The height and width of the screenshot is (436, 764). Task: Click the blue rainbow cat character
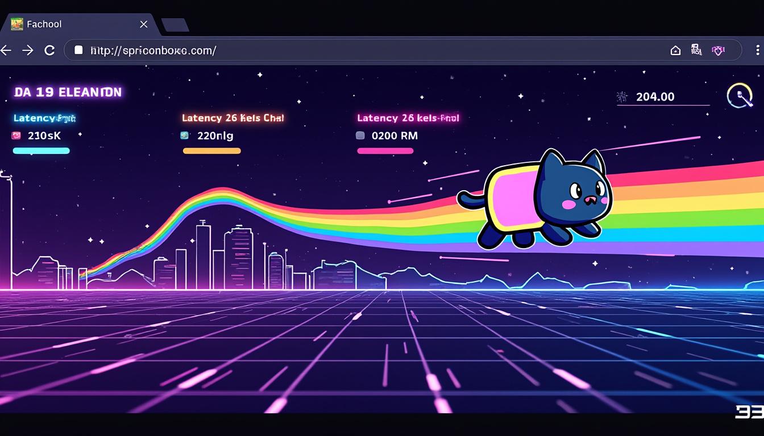click(535, 199)
